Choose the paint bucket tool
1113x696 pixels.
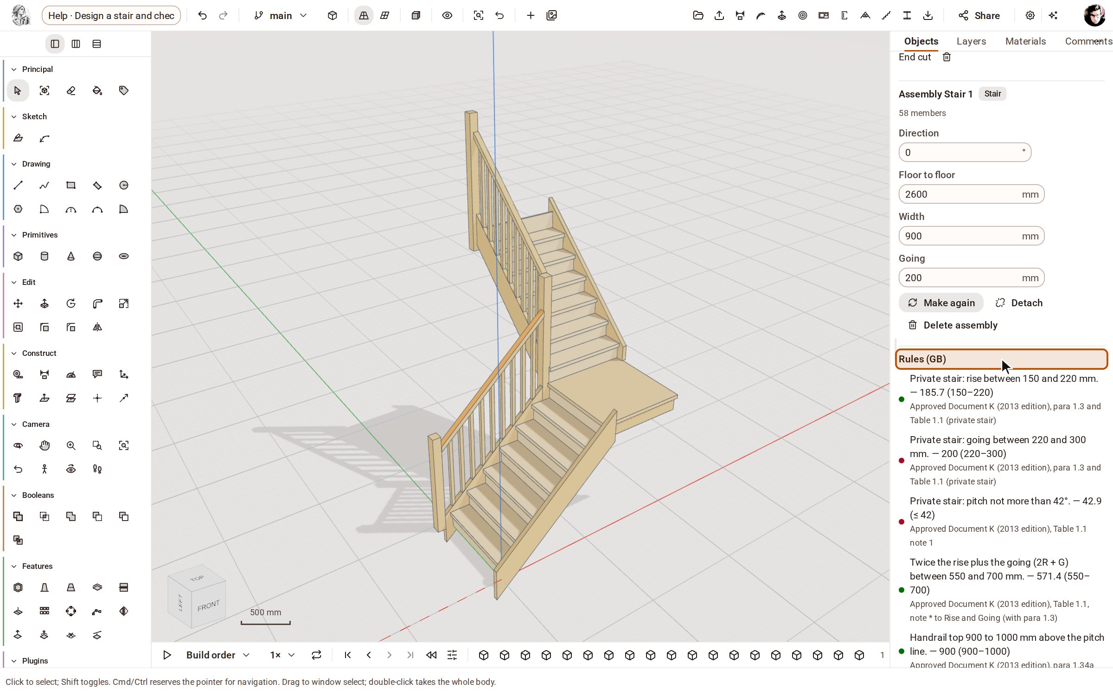tap(97, 90)
